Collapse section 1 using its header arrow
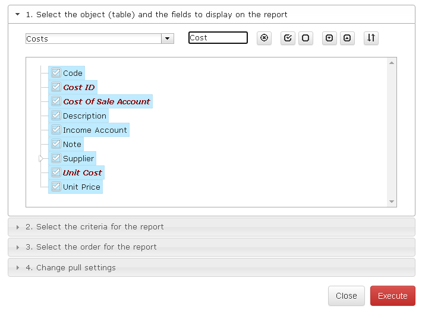422x310 pixels. [x=17, y=14]
